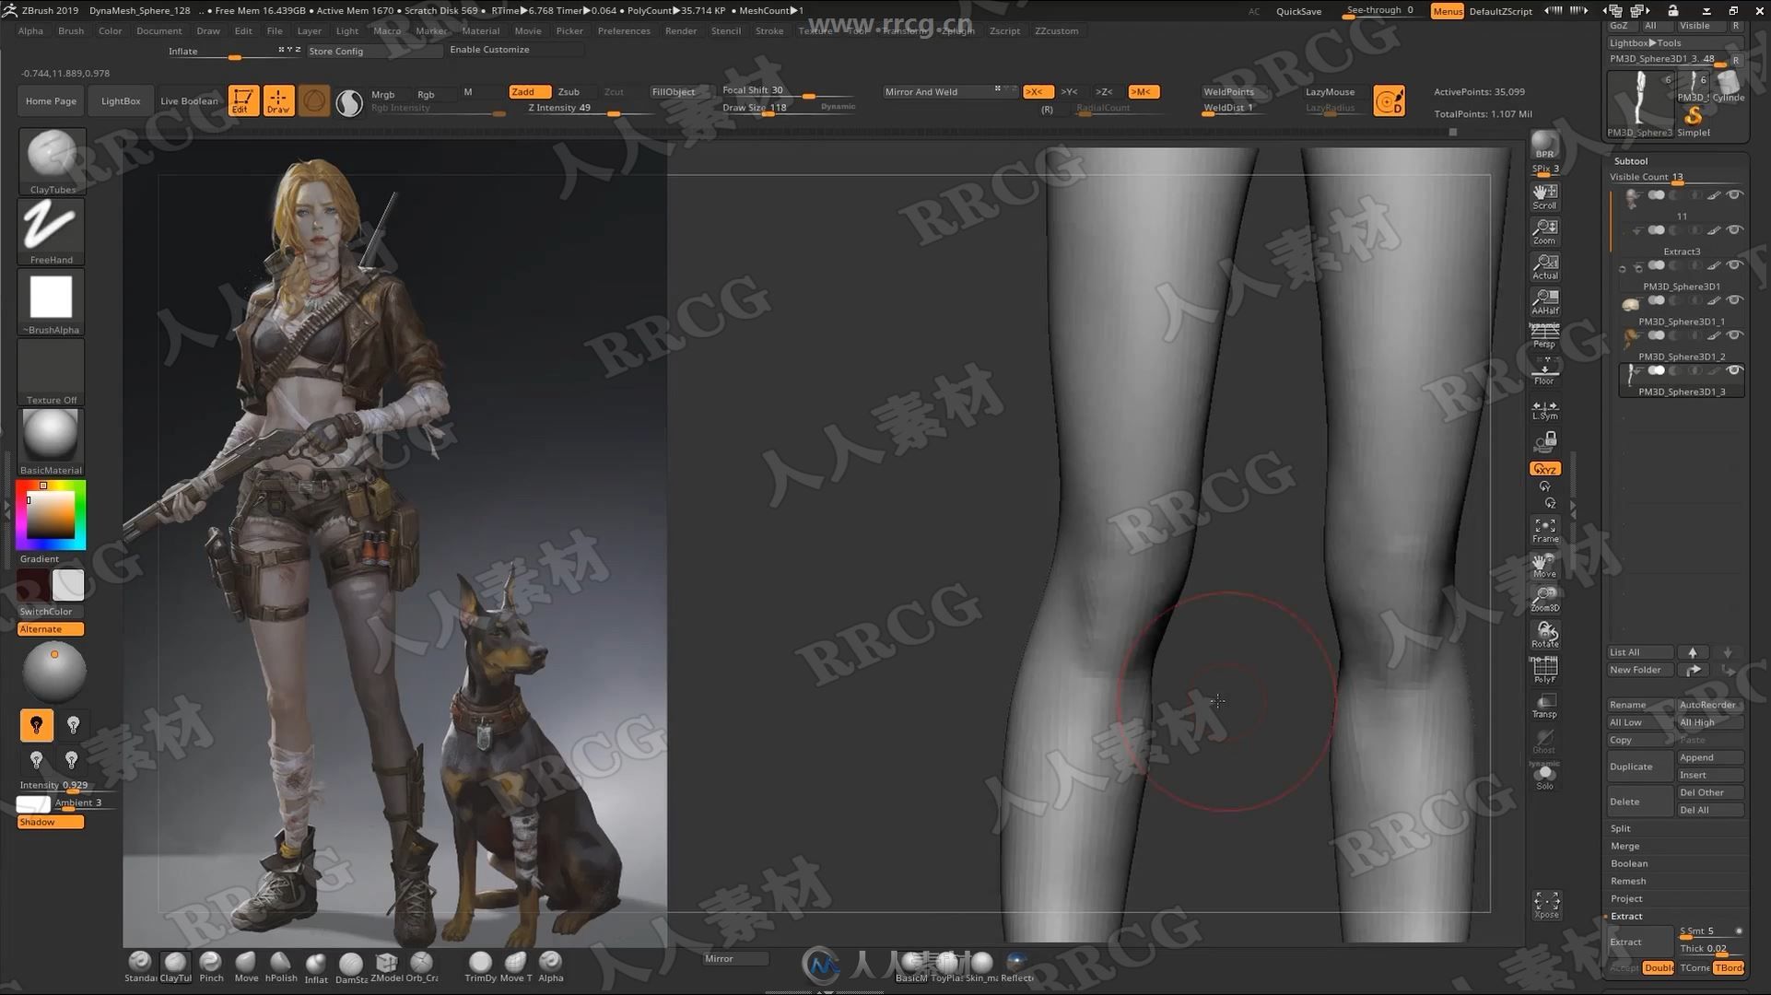Select the Inflat brush at bottom shelf
This screenshot has width=1771, height=995.
tap(316, 967)
